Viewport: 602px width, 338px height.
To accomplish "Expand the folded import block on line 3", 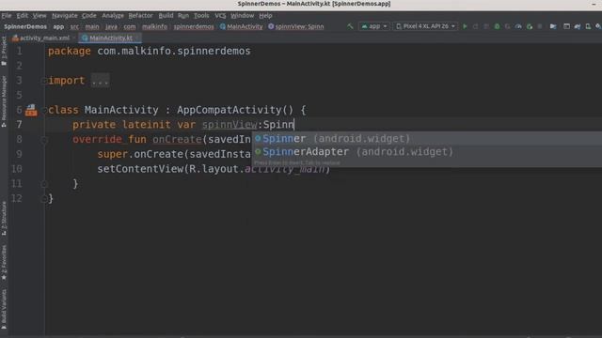I will pos(44,81).
